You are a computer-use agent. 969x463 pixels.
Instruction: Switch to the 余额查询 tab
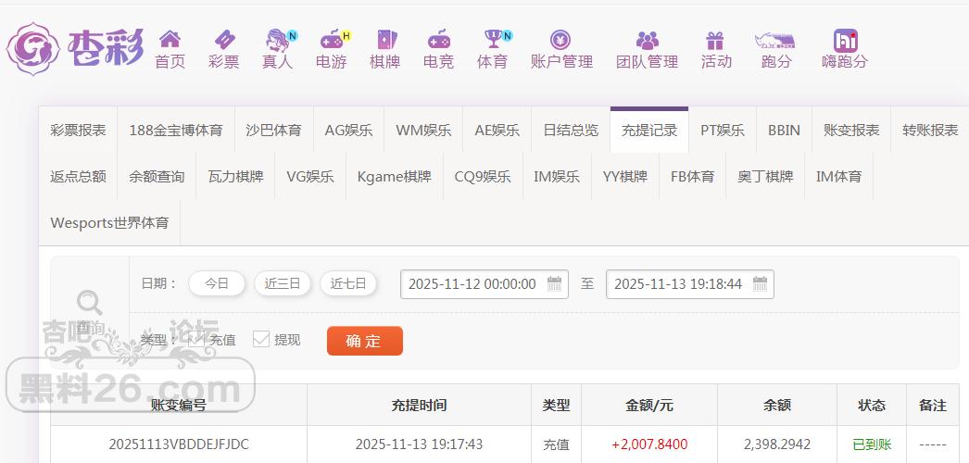click(157, 177)
